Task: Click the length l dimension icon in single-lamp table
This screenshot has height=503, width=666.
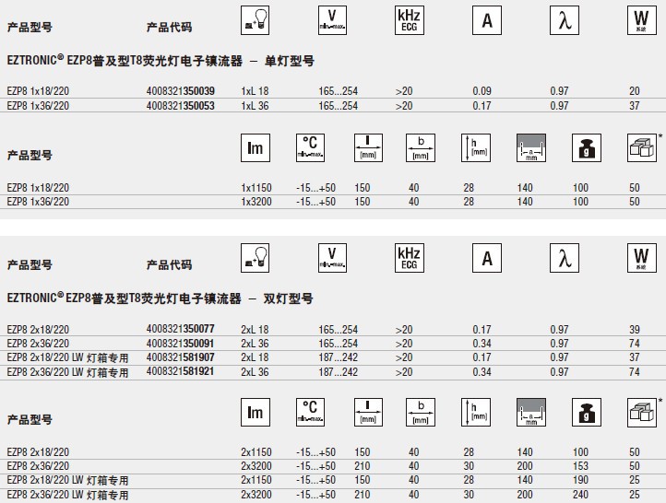Action: point(367,147)
